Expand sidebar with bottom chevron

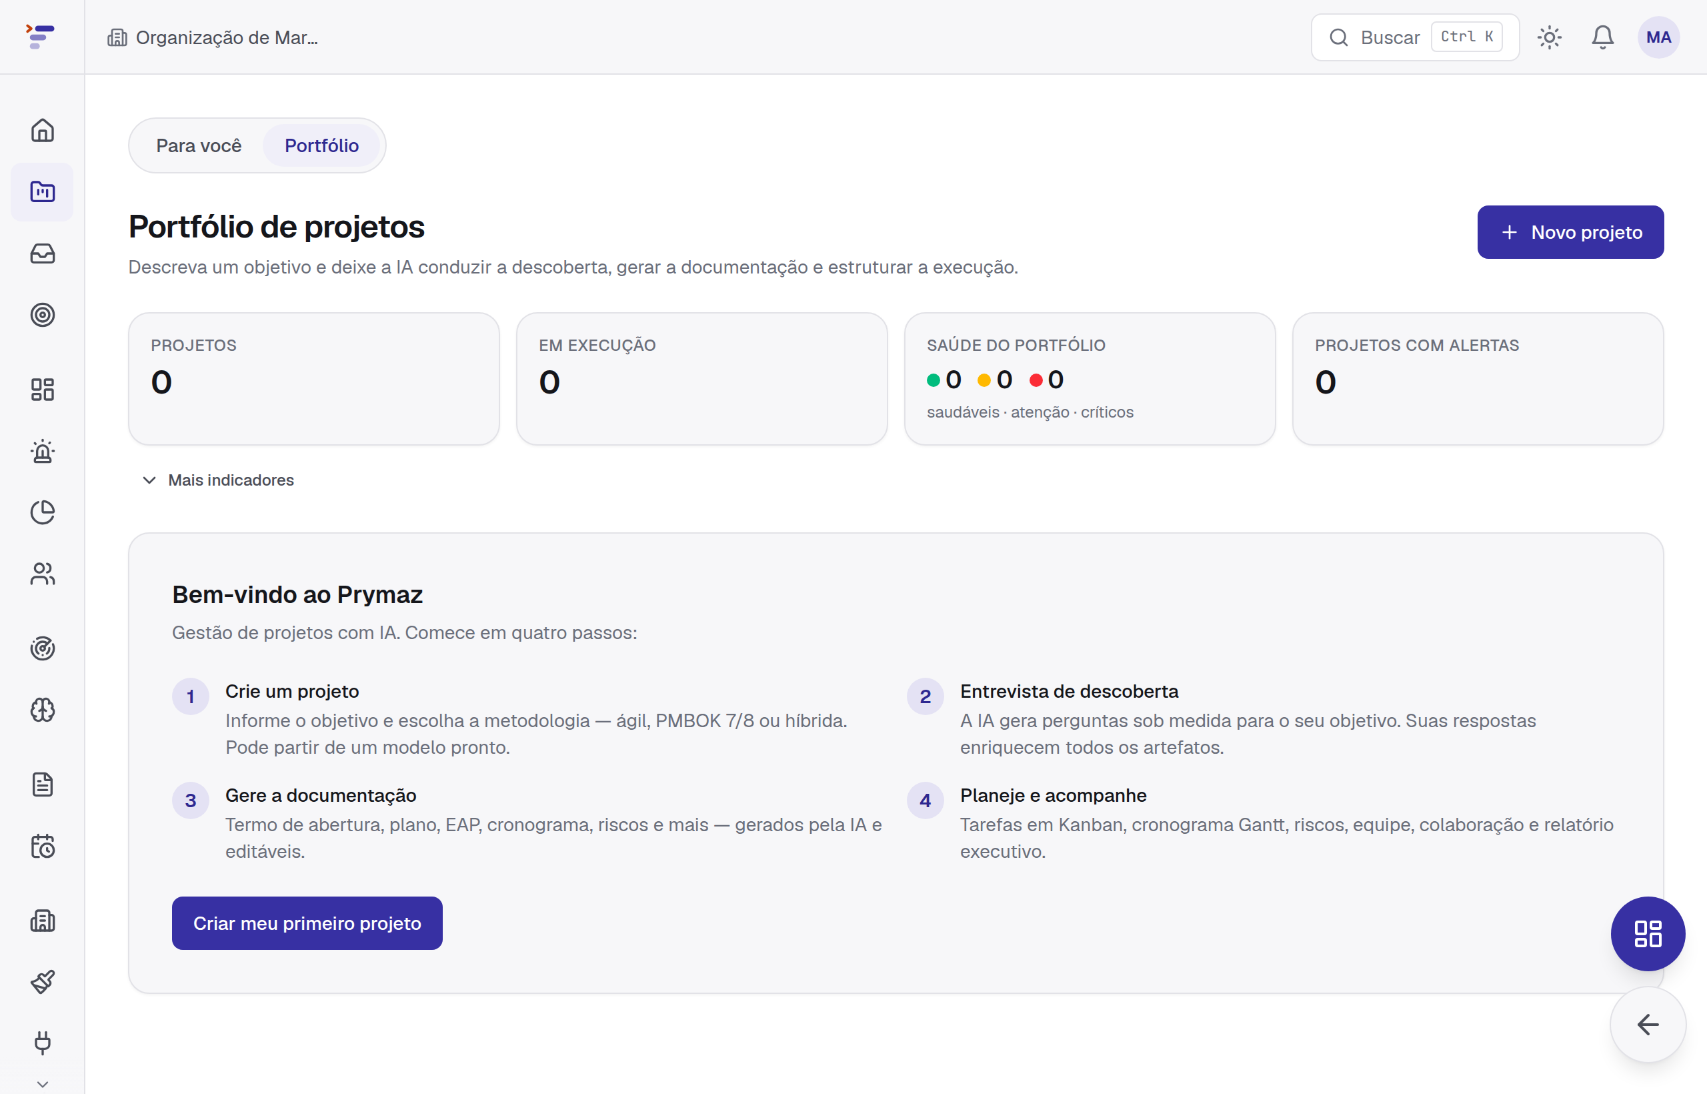(43, 1084)
